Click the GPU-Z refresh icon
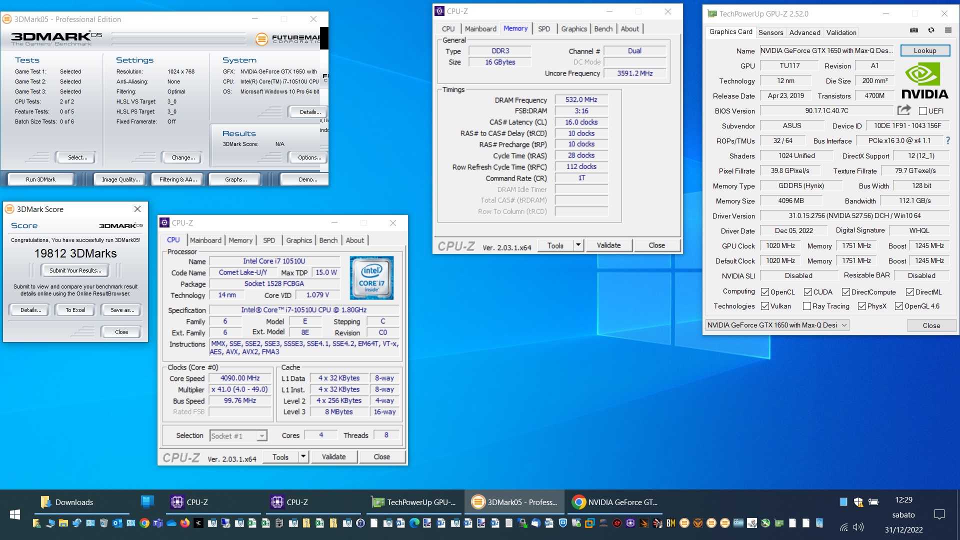960x540 pixels. point(931,30)
